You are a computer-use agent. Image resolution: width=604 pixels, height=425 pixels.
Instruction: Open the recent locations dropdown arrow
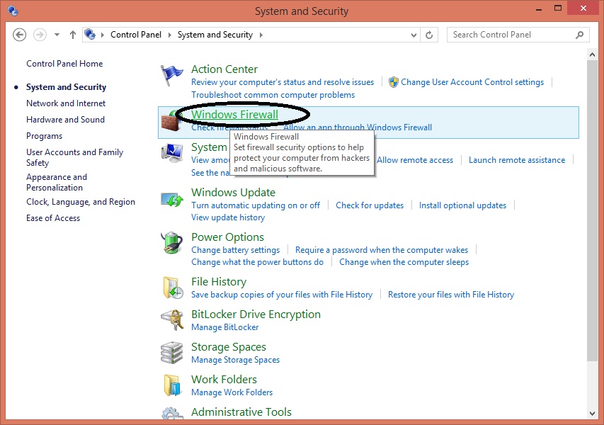coord(57,35)
